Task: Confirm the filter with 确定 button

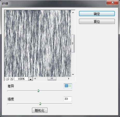Action: click(97, 14)
